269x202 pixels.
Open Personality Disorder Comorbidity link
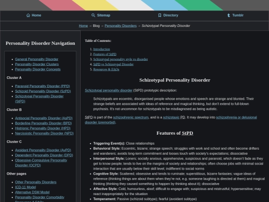pyautogui.click(x=40, y=197)
